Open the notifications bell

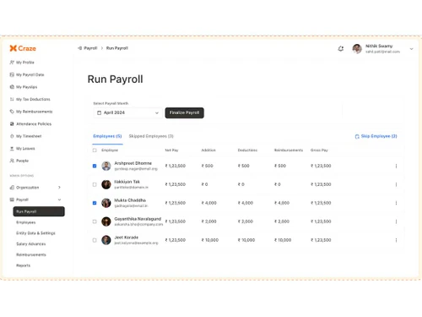click(341, 48)
